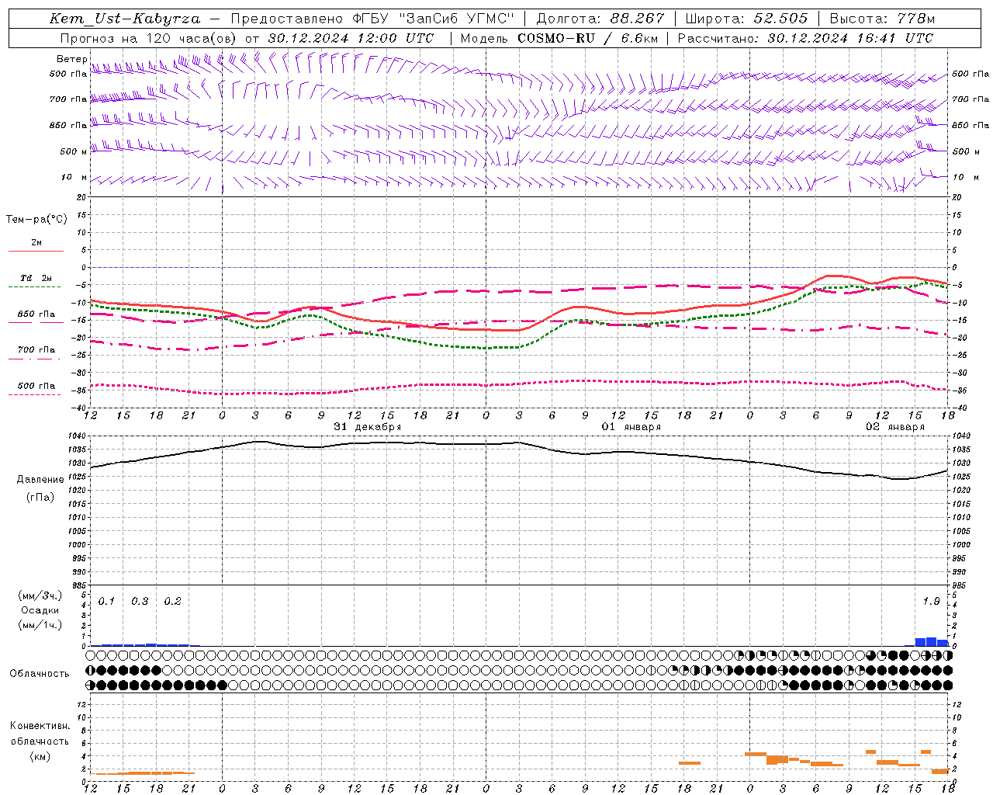This screenshot has width=993, height=795.
Task: Click the (гПа) unit under Давление
Action: 40,498
